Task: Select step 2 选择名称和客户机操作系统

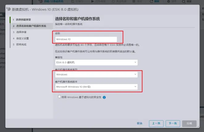Action: point(32,26)
